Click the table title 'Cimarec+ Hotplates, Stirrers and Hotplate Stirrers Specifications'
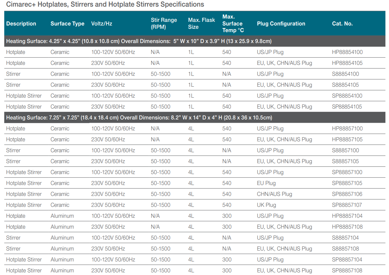The height and width of the screenshot is (275, 389). coord(105,5)
